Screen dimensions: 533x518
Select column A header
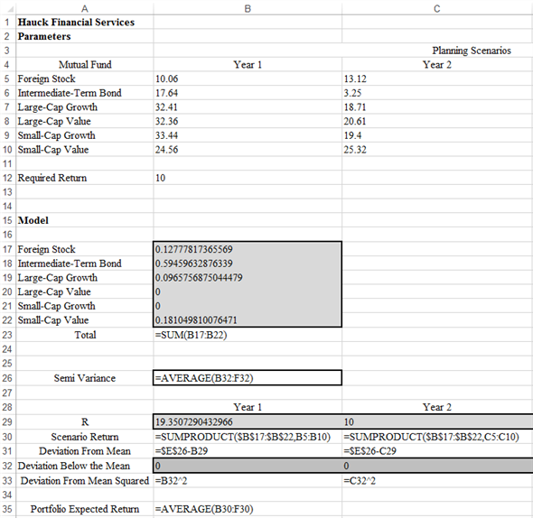click(x=85, y=9)
